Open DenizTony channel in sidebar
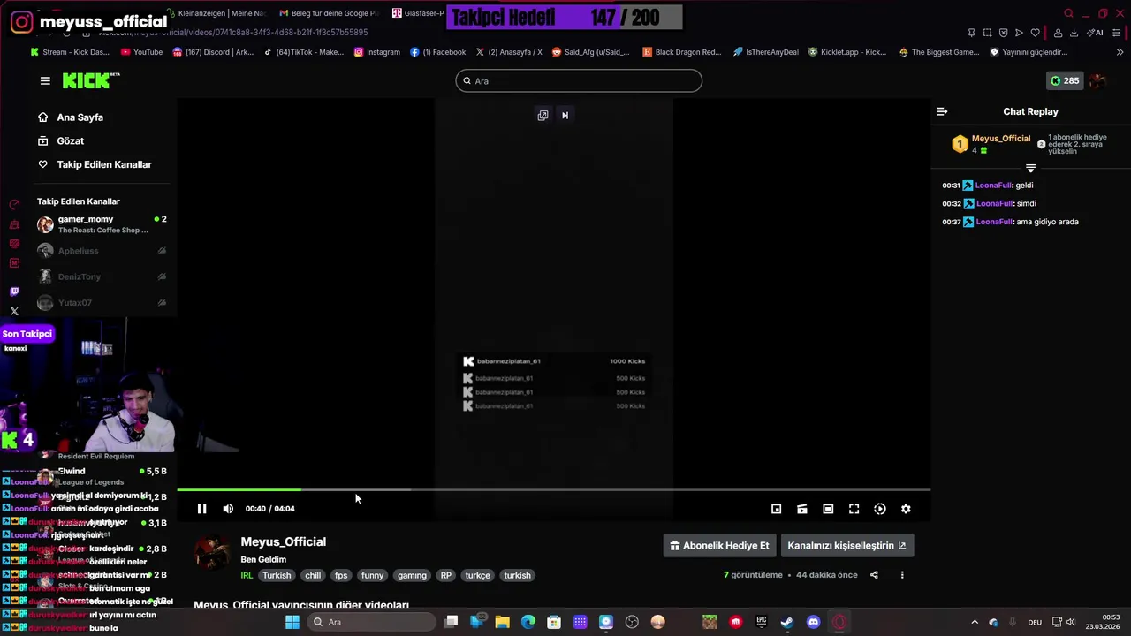Screen dimensions: 1131x636 102,276
